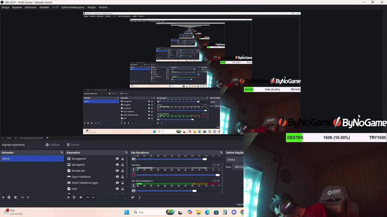Click the 56% preview zoom text

[x=9, y=138]
